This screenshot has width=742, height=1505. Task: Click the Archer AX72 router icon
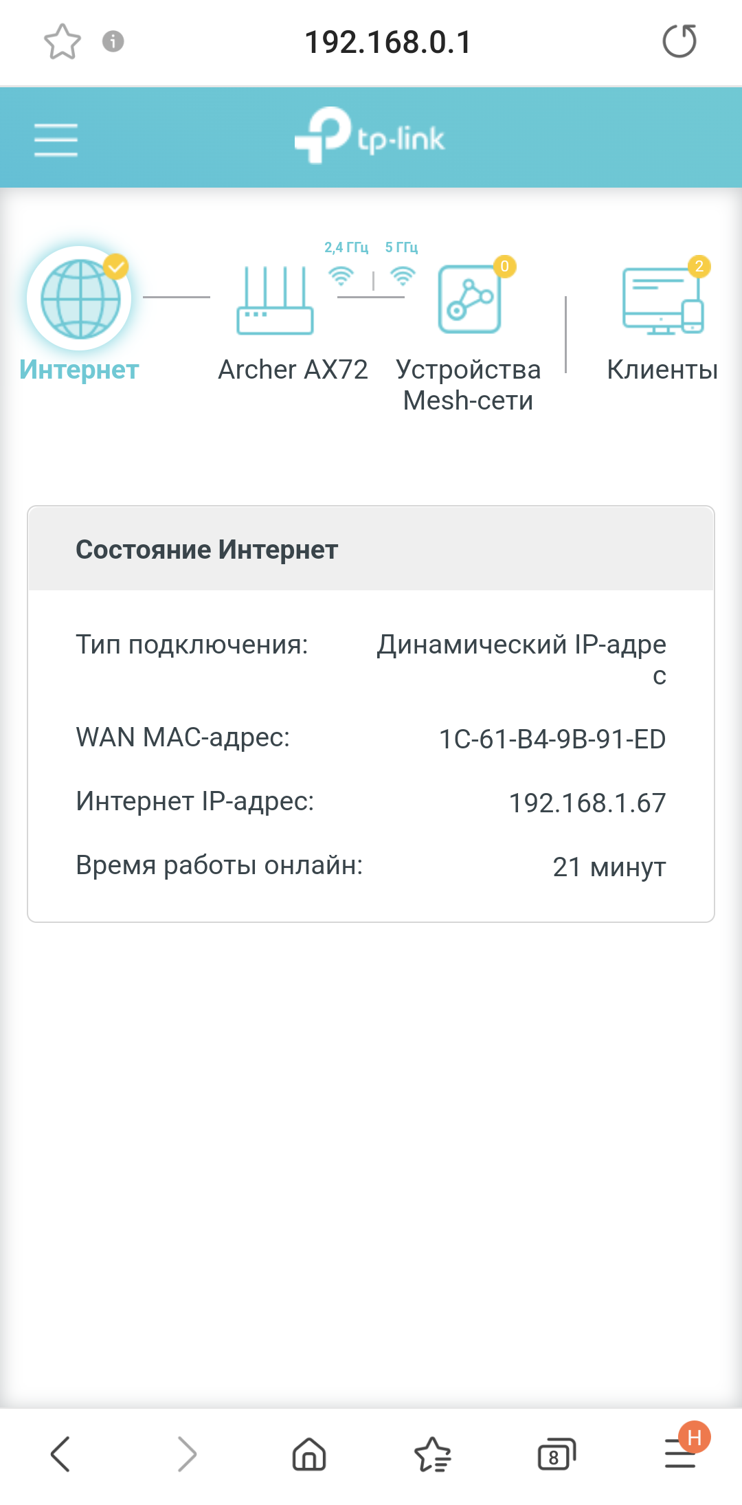pos(275,301)
